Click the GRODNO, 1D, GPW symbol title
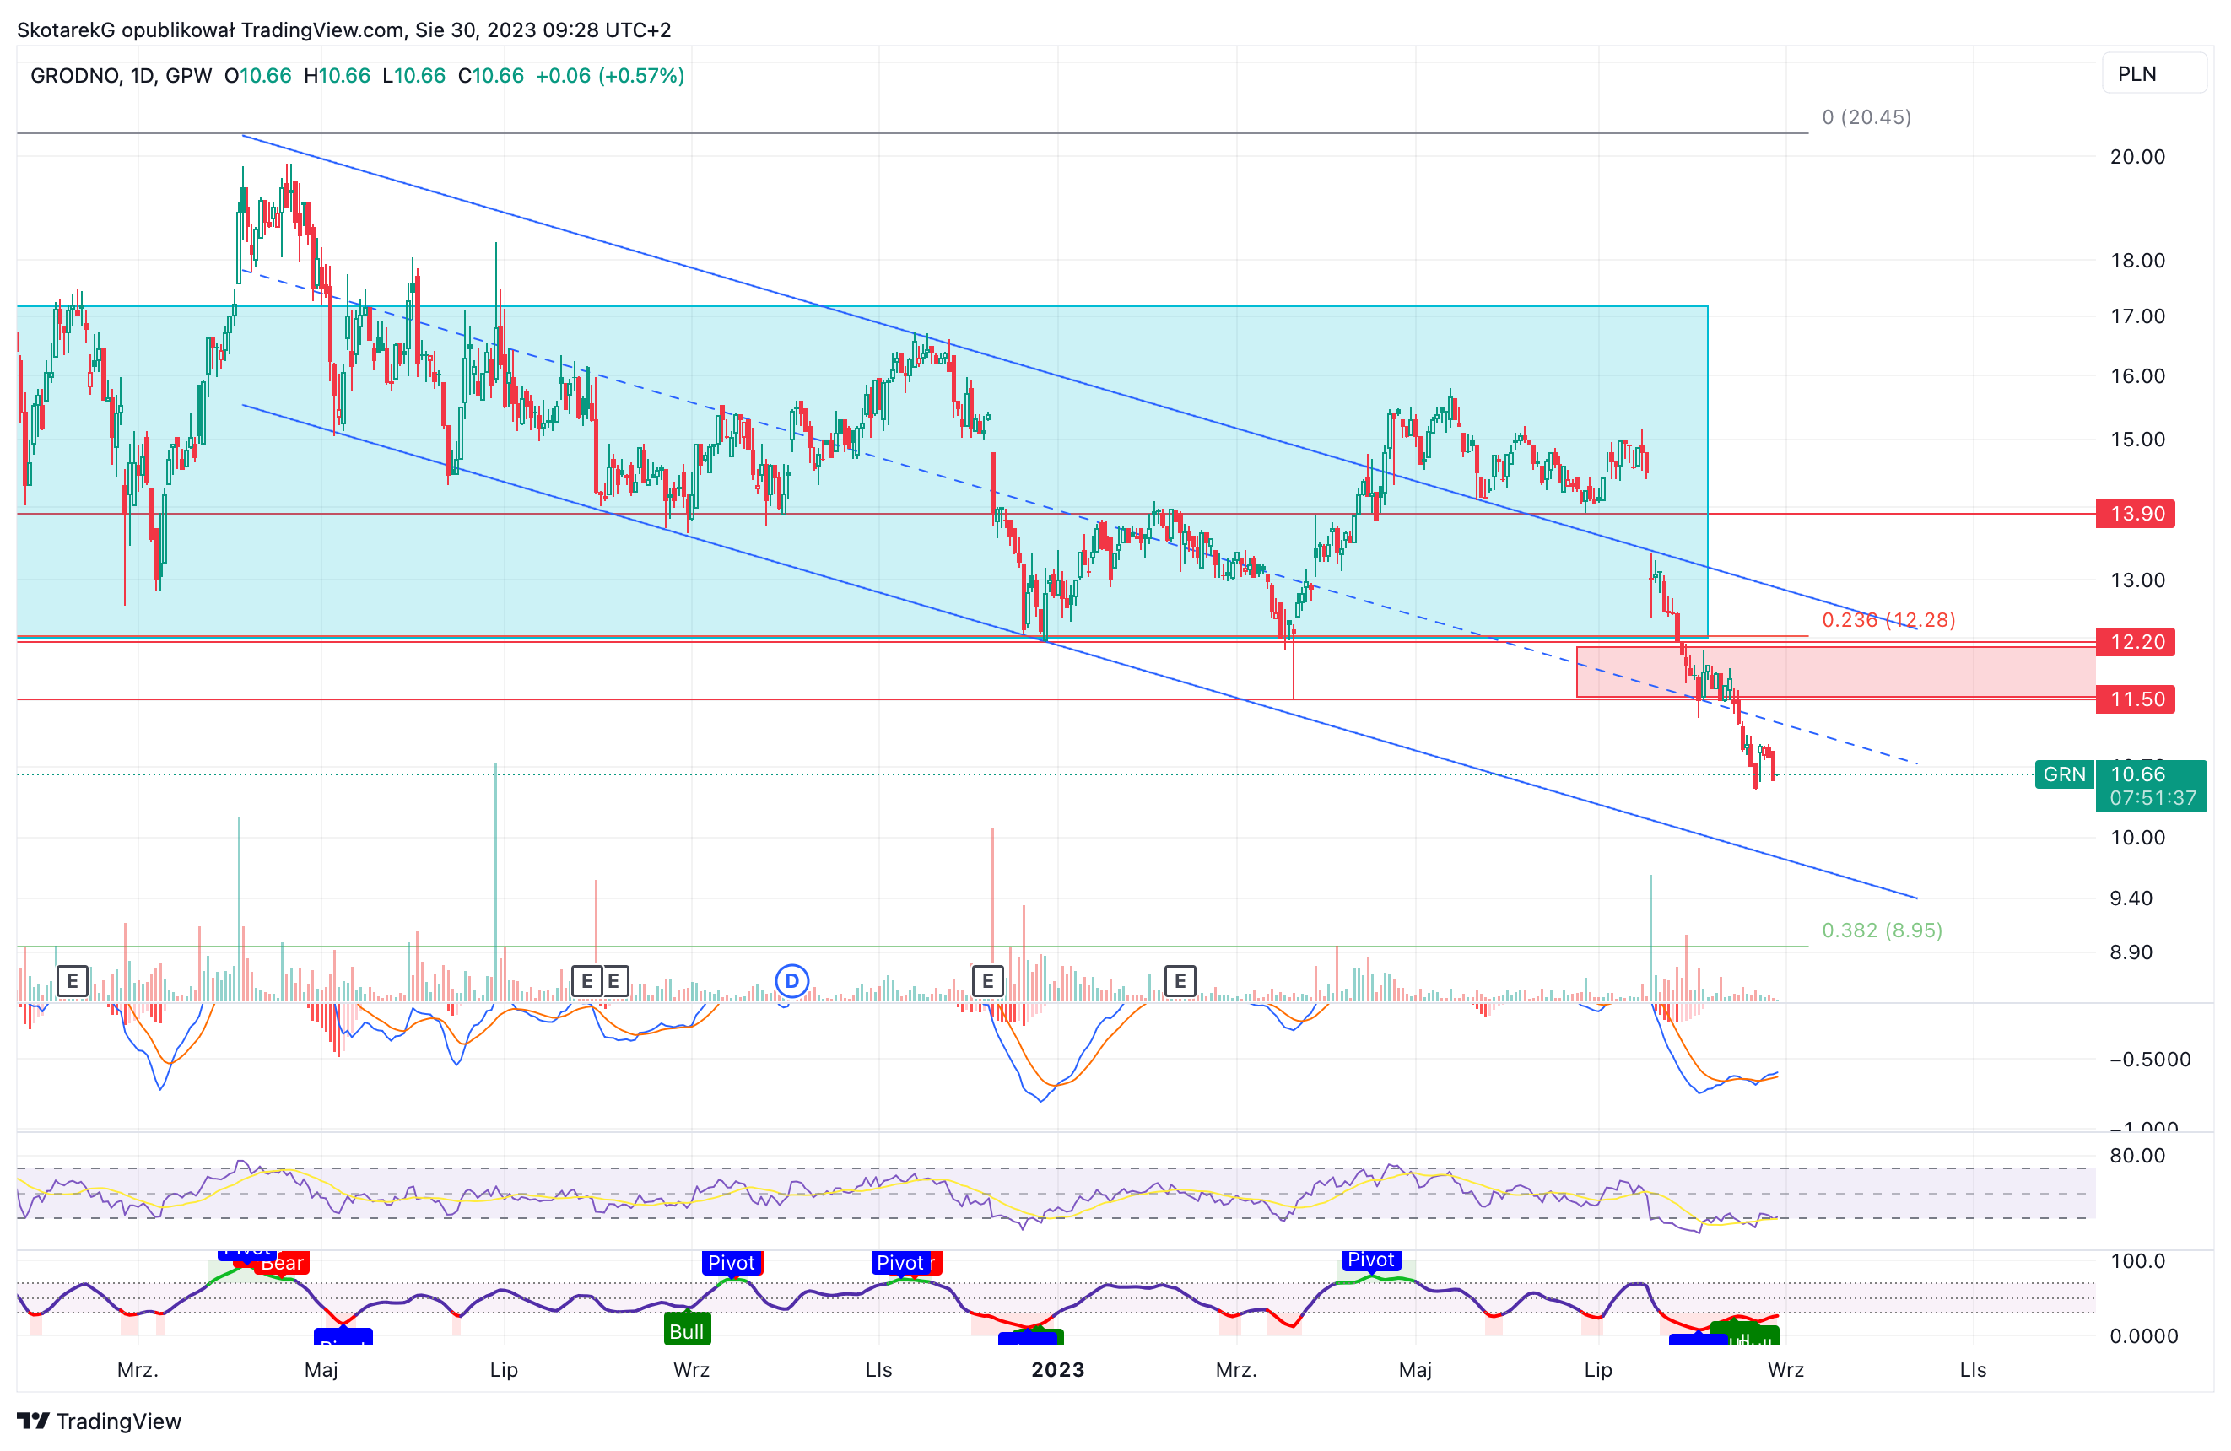The width and height of the screenshot is (2231, 1451). [x=122, y=76]
